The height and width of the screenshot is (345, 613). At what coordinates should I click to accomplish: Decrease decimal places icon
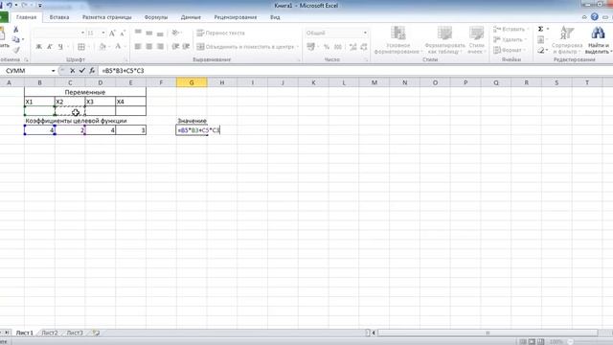click(x=364, y=47)
